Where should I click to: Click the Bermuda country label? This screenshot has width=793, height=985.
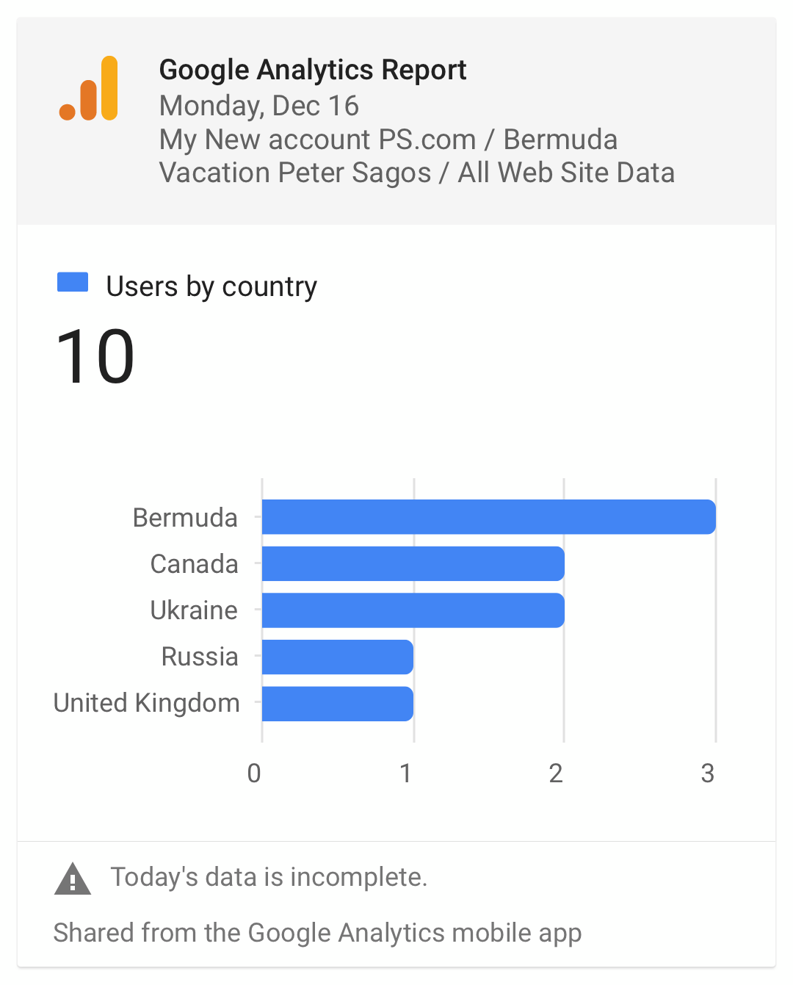tap(185, 517)
